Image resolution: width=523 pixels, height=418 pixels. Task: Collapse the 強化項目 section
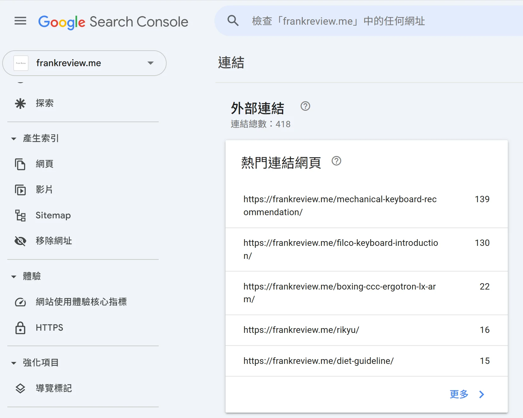click(13, 363)
